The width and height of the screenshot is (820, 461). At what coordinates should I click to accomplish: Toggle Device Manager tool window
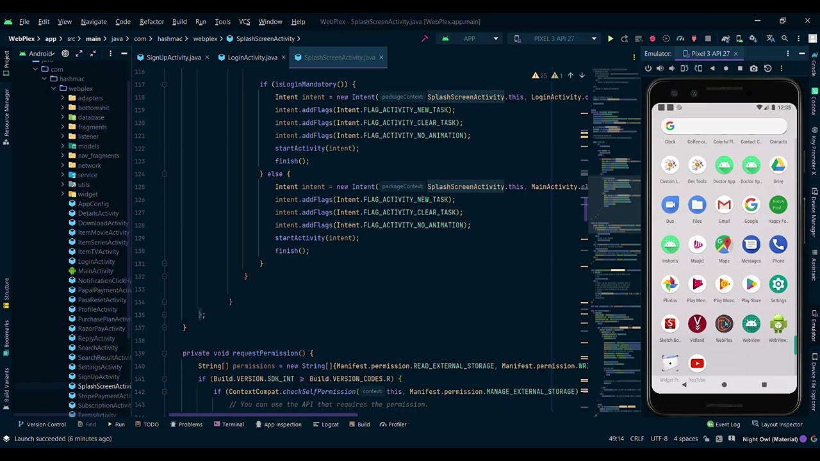point(814,213)
